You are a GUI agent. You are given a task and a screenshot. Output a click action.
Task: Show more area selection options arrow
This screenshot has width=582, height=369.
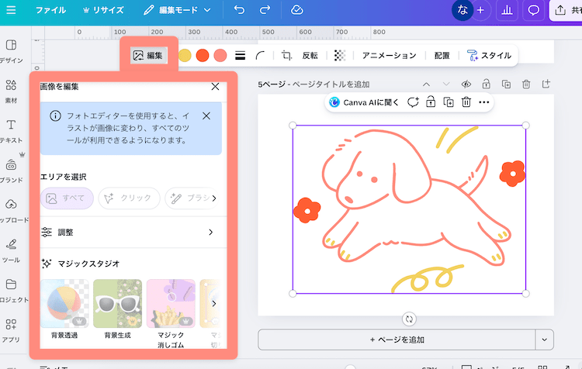pos(214,198)
